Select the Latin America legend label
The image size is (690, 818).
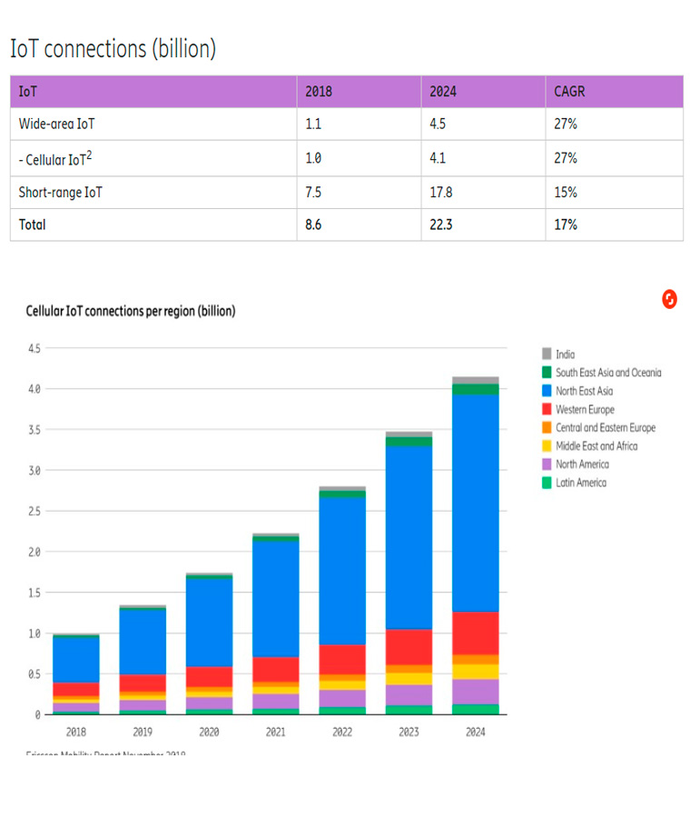[581, 483]
